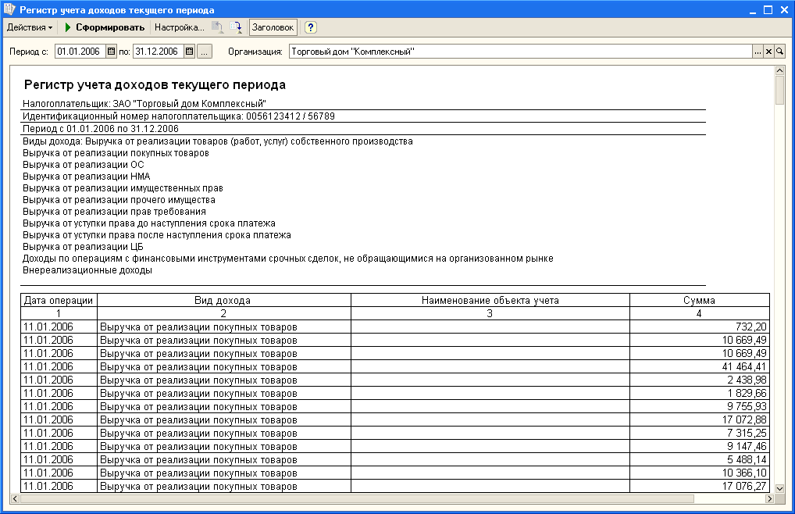
Task: Click the Сформировать button
Action: [x=105, y=27]
